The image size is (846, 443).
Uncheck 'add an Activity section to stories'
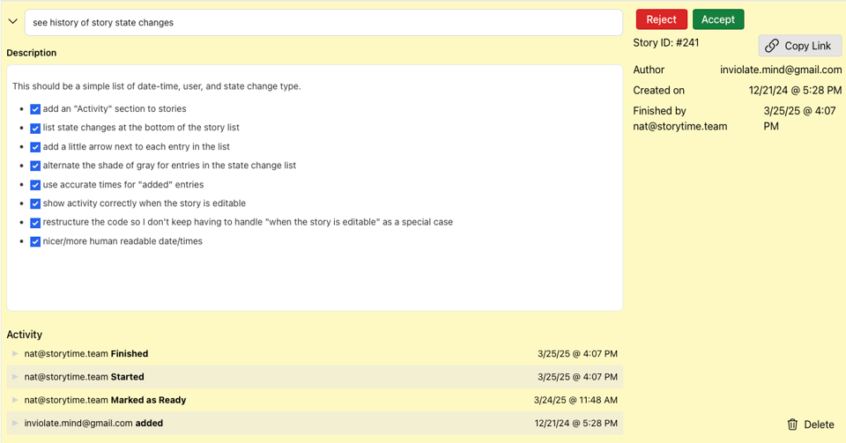[35, 109]
